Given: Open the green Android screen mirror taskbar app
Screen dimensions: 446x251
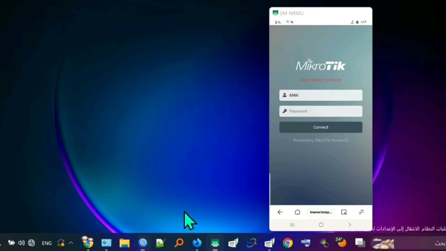Looking at the screenshot, I should click(215, 243).
